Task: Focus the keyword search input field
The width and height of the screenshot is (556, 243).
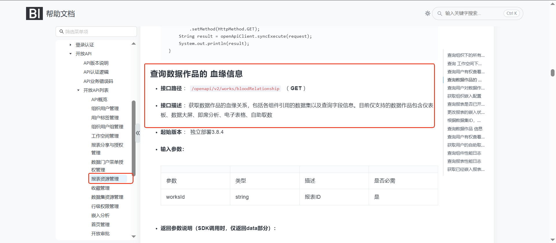Action: 472,13
